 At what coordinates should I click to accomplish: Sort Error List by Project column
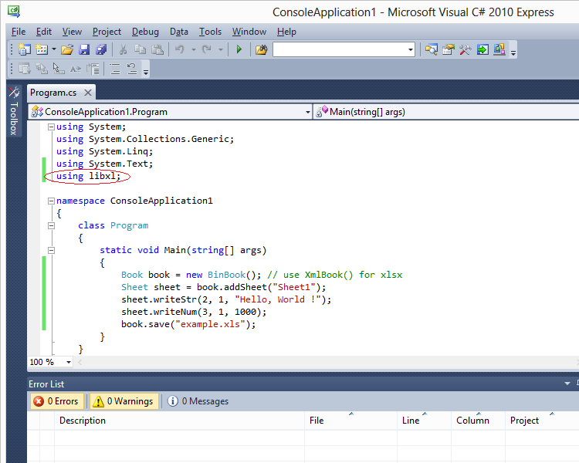coord(542,421)
